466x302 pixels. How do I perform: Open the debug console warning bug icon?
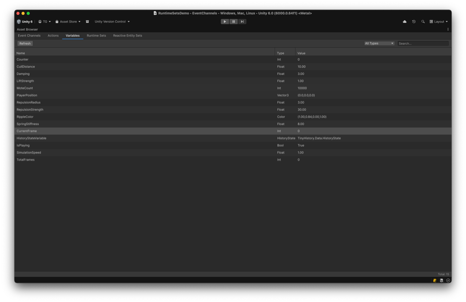click(x=434, y=280)
